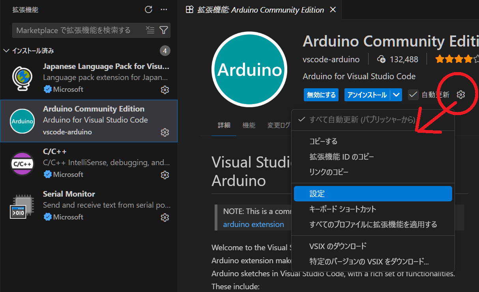This screenshot has height=292, width=479.
Task: Click the filter extensions funnel icon
Action: click(x=163, y=30)
